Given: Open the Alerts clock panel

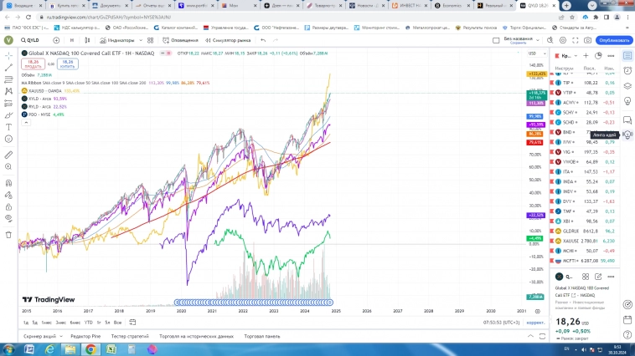Looking at the screenshot, I should coord(627,70).
